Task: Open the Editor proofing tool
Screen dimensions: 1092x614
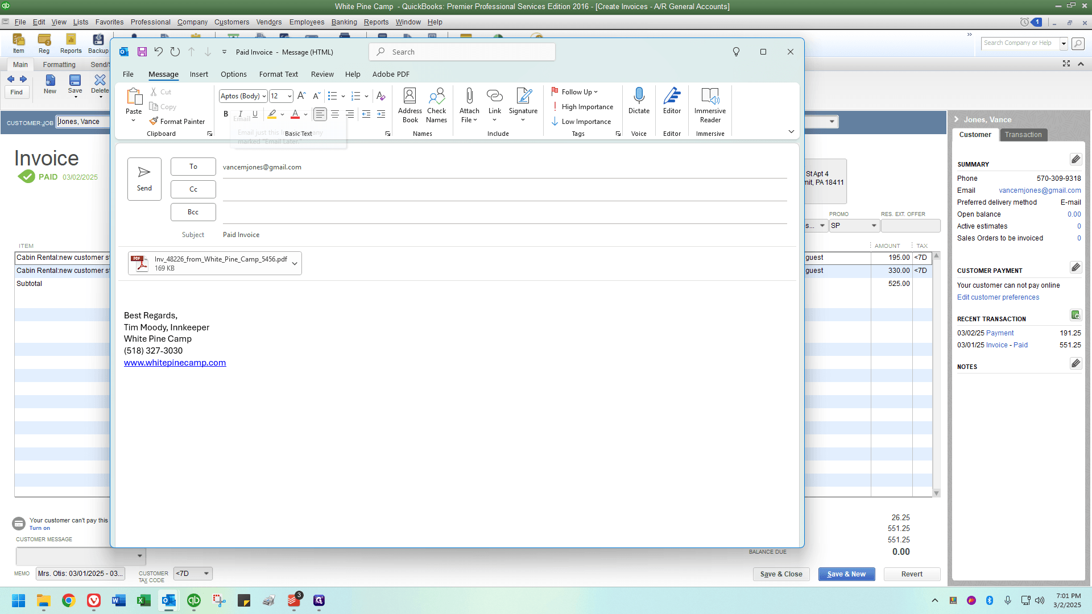Action: coord(672,101)
